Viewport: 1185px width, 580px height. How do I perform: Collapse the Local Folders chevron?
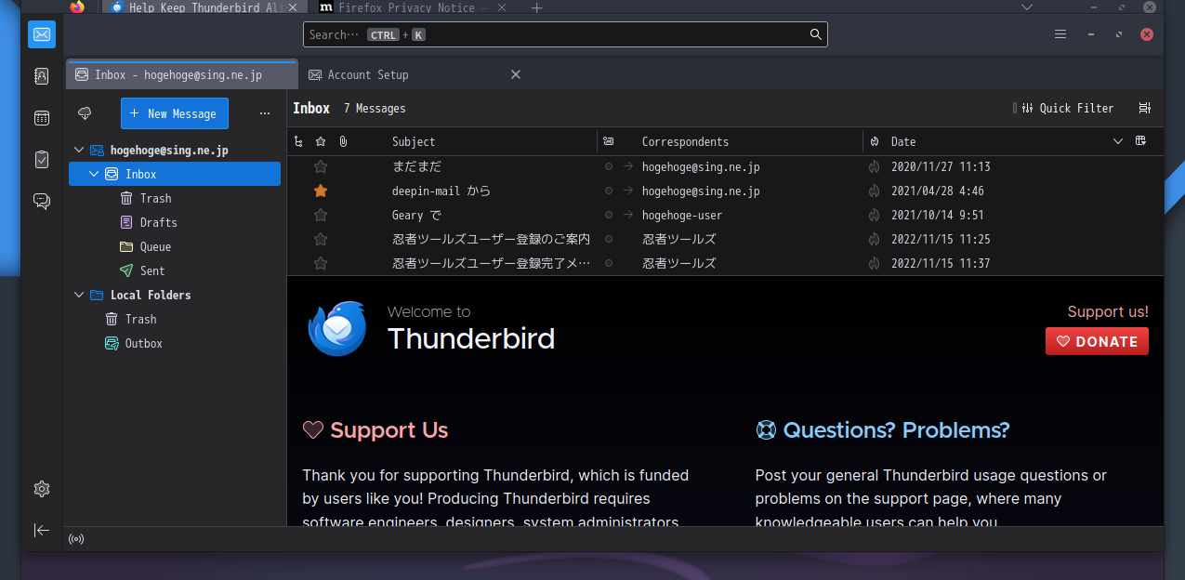click(79, 295)
